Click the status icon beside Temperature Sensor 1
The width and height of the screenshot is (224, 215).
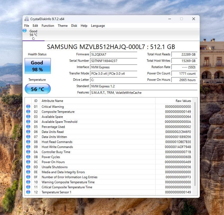click(x=28, y=192)
